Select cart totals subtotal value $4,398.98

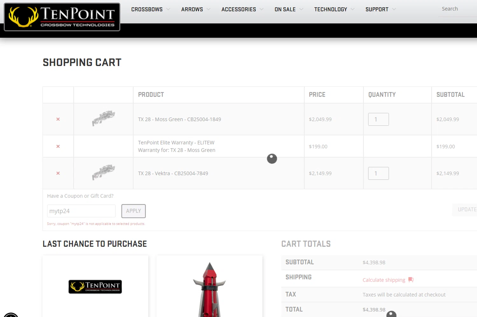coord(374,262)
